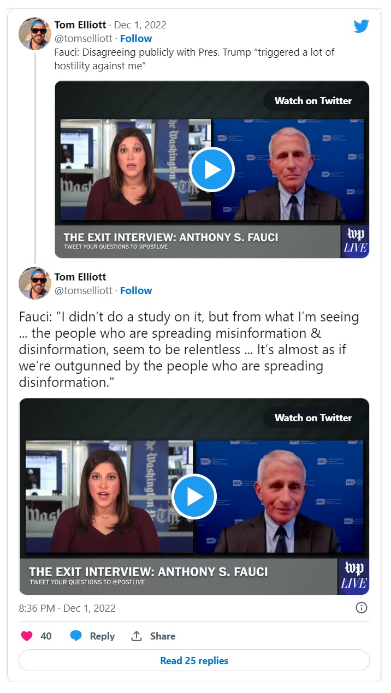Follow @tomselliott in the second tweet
Viewport: 391px width, 693px height.
pos(136,290)
